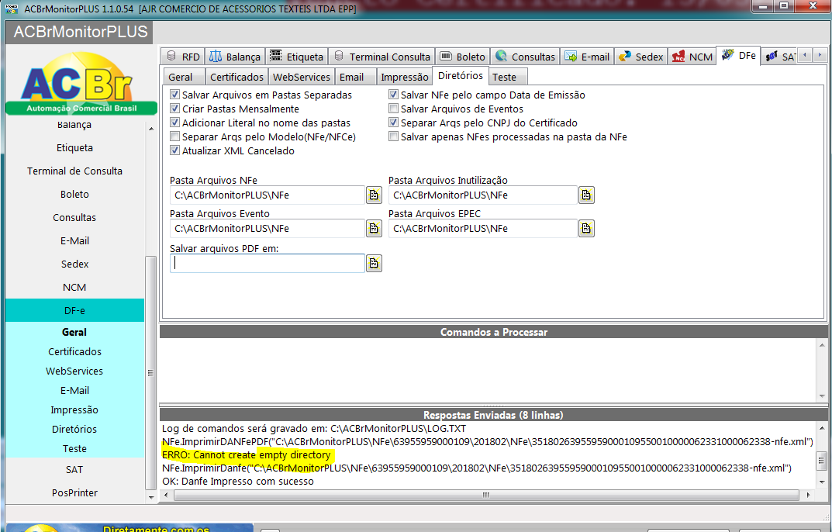
Task: Open Certificados under DF-e in sidebar
Action: click(x=74, y=351)
